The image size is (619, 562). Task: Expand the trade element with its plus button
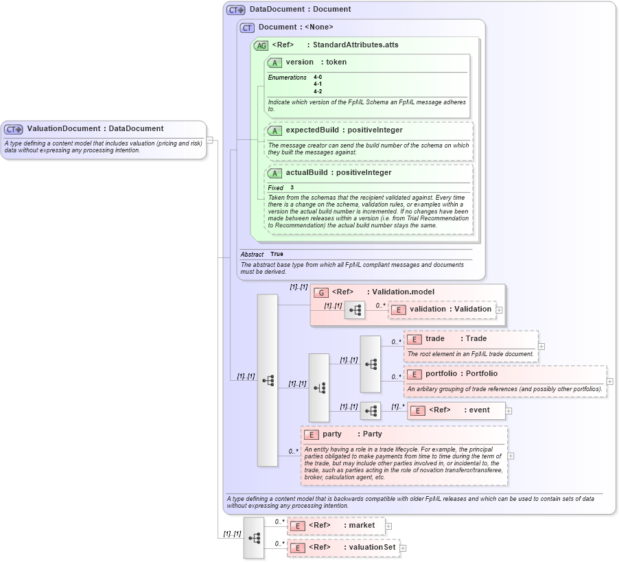[x=541, y=347]
